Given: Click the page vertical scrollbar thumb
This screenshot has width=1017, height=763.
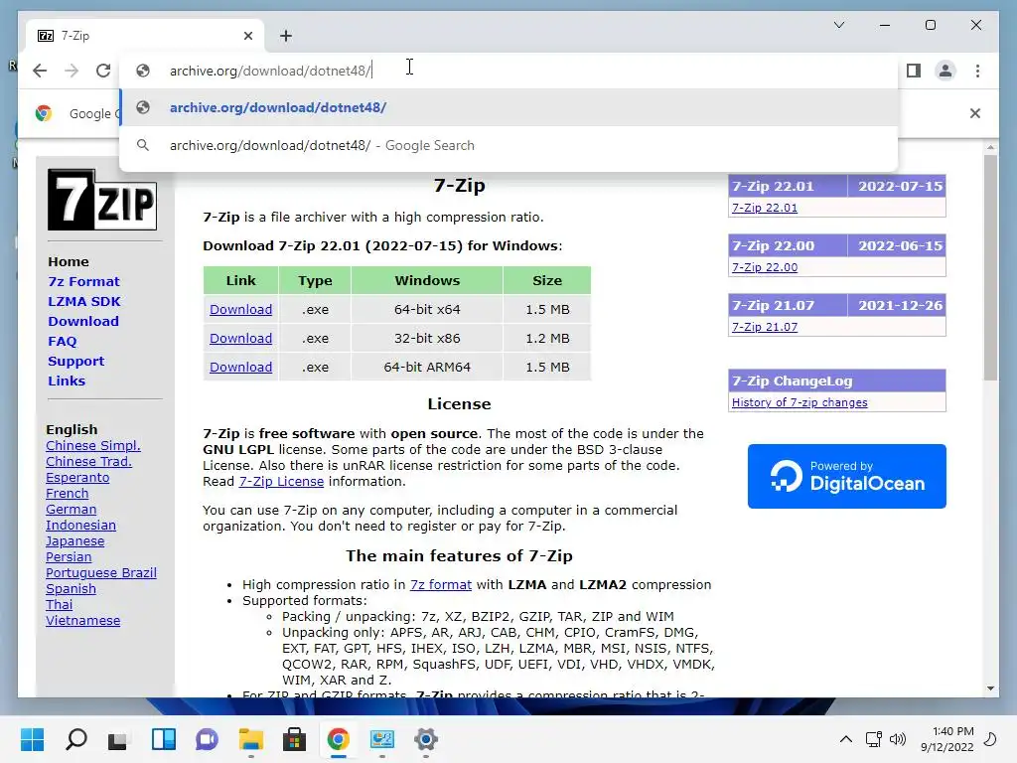Looking at the screenshot, I should 990,267.
